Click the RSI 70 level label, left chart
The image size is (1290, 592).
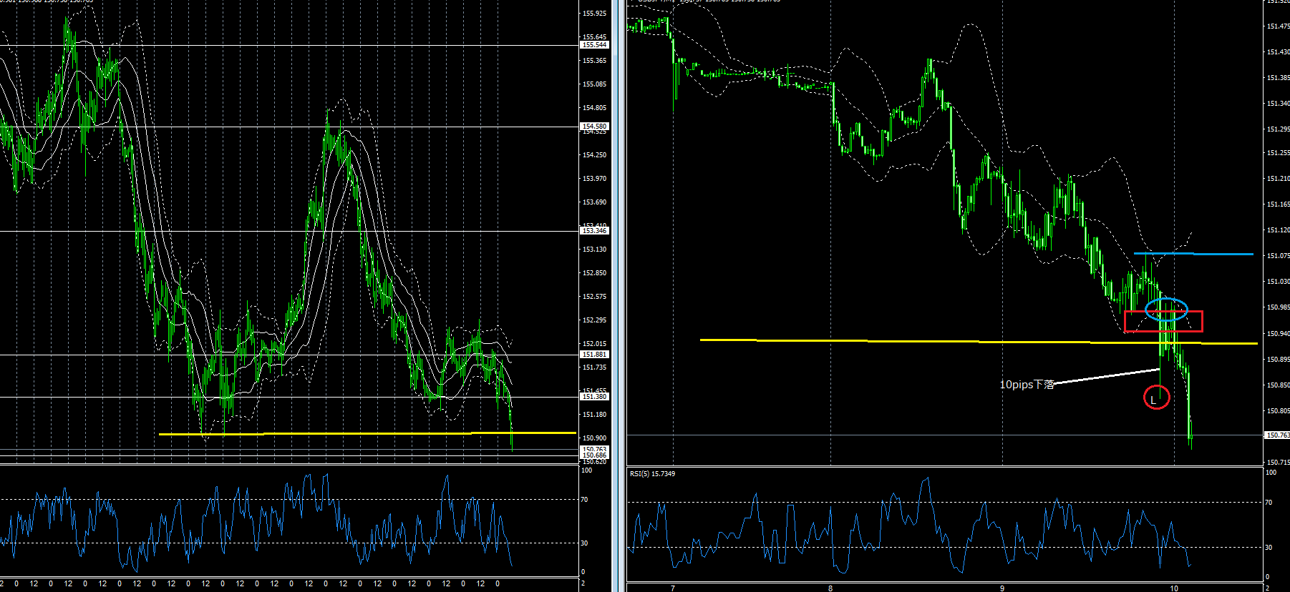[x=585, y=499]
